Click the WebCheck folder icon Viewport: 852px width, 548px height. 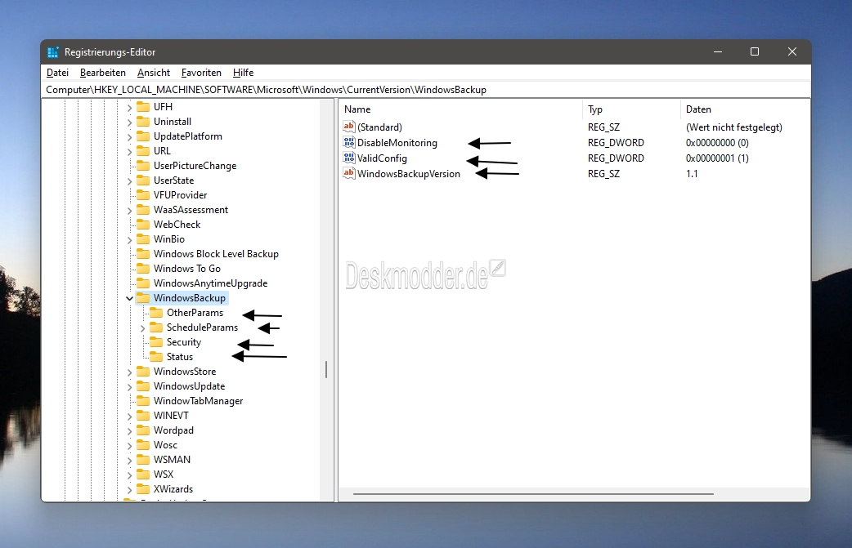(x=143, y=224)
